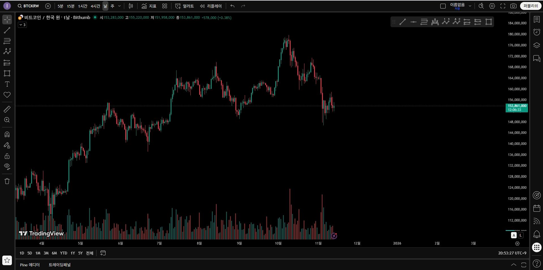Screen dimensions: 543x270
Task: Set range to 전체
Action: (90, 253)
